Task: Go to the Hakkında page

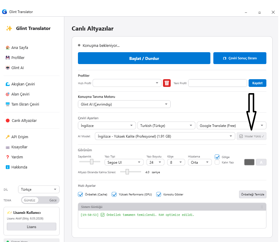Action: coord(19,167)
